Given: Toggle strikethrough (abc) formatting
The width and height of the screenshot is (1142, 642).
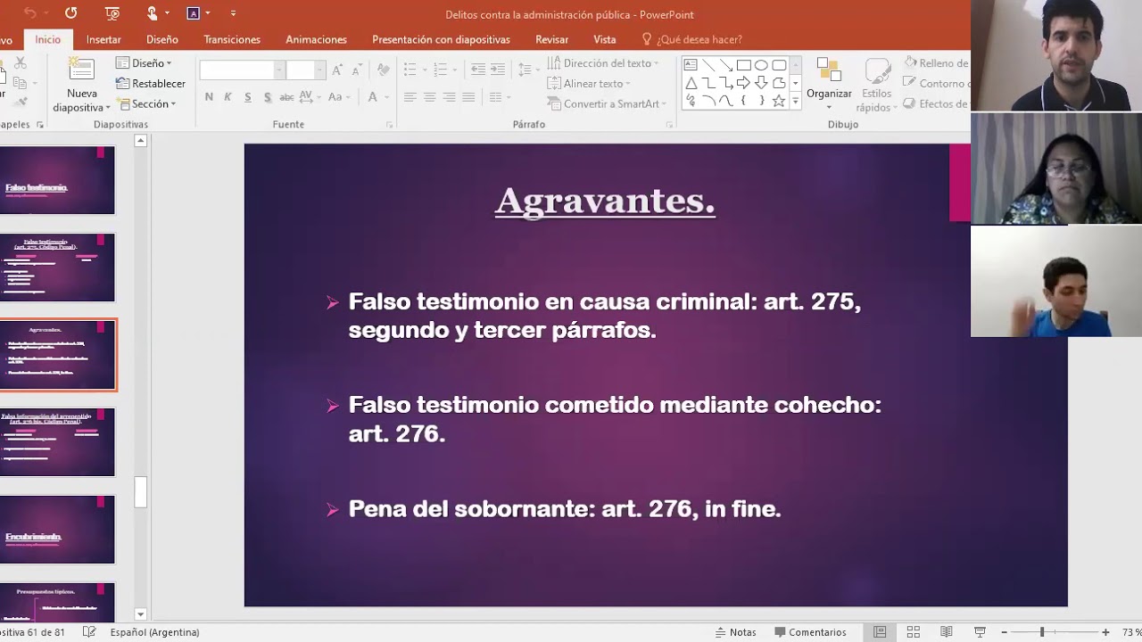Looking at the screenshot, I should coord(286,97).
